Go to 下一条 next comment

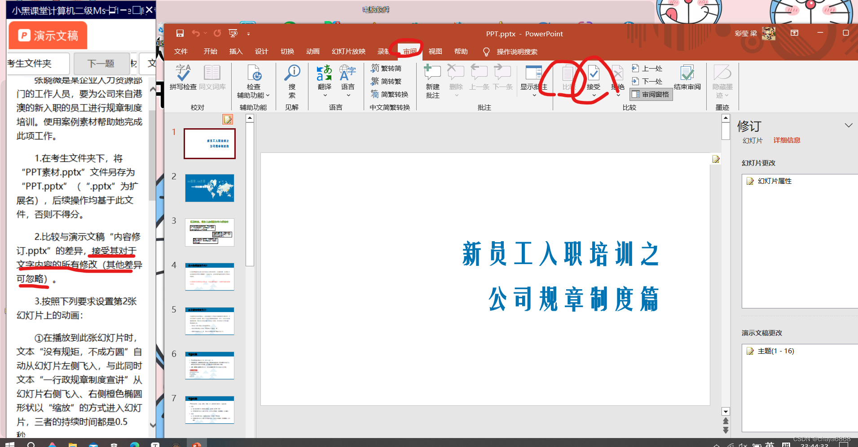502,77
